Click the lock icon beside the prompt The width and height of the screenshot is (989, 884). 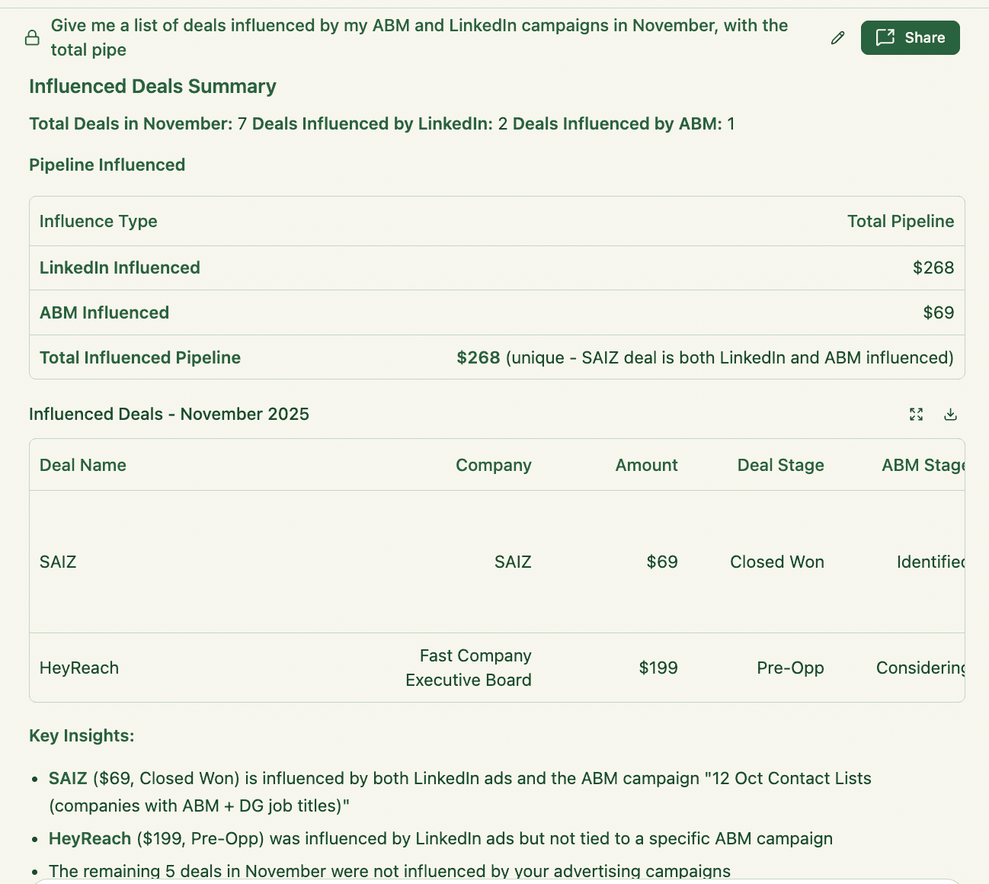click(32, 37)
